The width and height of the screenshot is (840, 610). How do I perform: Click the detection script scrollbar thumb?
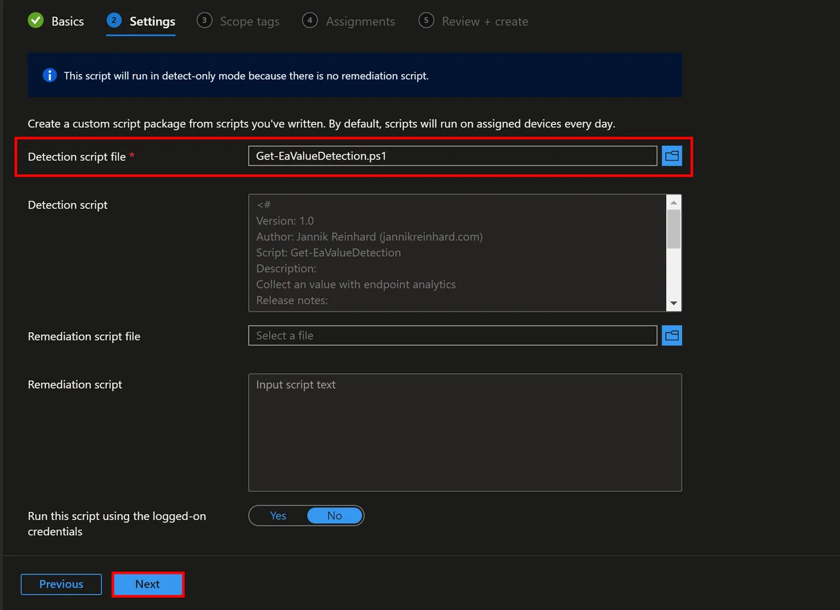pyautogui.click(x=674, y=229)
